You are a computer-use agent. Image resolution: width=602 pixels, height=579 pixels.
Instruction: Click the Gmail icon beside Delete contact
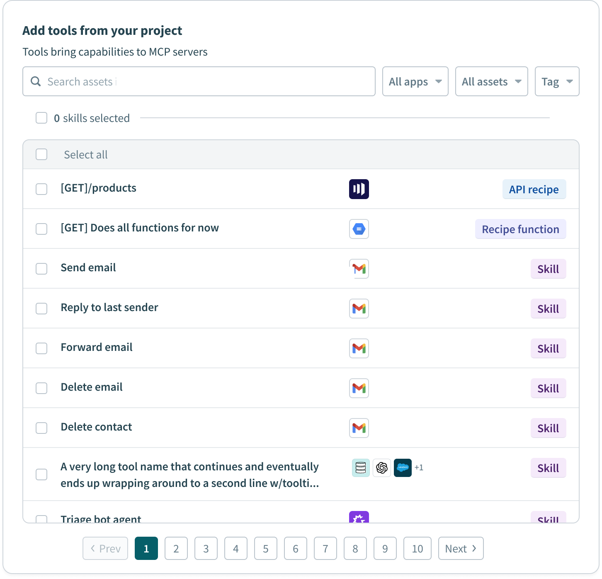pos(359,428)
